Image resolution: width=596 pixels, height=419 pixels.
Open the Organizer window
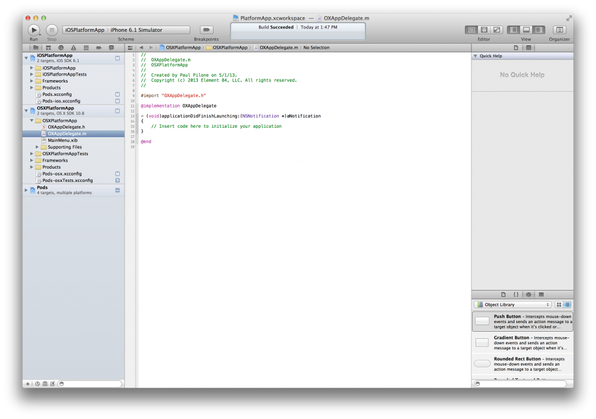click(559, 30)
